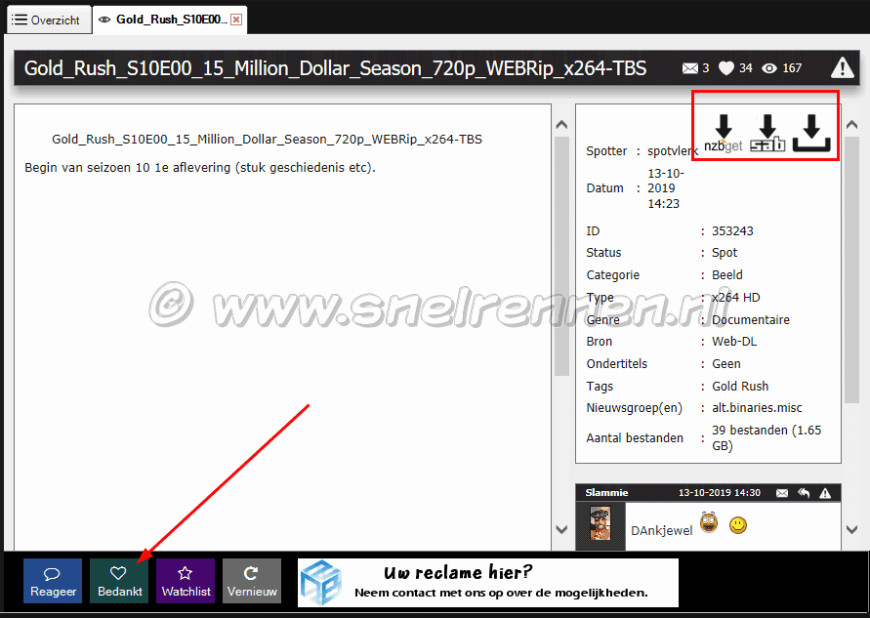This screenshot has width=870, height=618.
Task: Click the envelope icon on Slammie's comment
Action: 782,493
